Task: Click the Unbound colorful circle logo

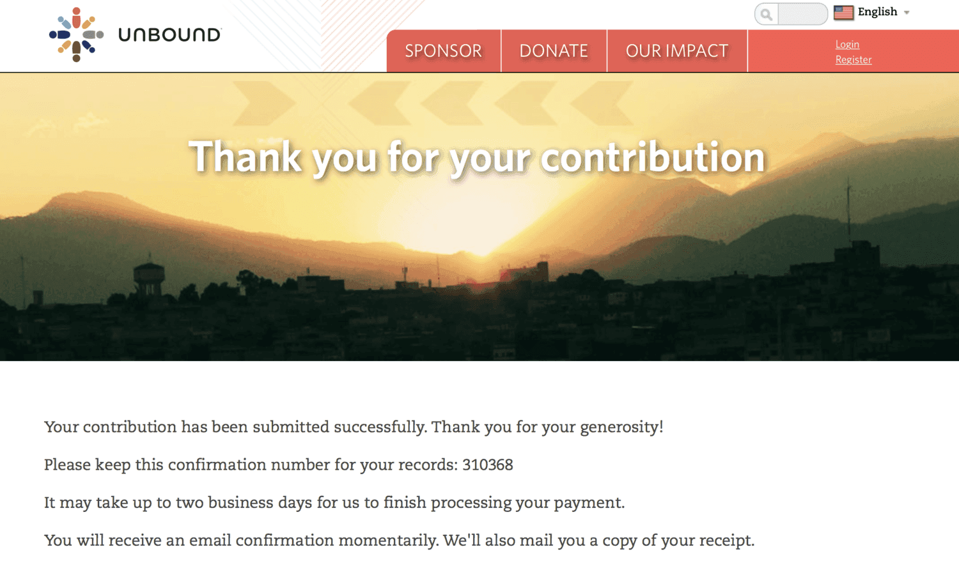Action: (76, 35)
